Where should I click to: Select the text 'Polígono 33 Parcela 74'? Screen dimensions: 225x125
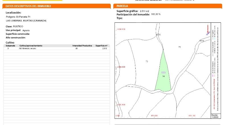tap(18, 17)
